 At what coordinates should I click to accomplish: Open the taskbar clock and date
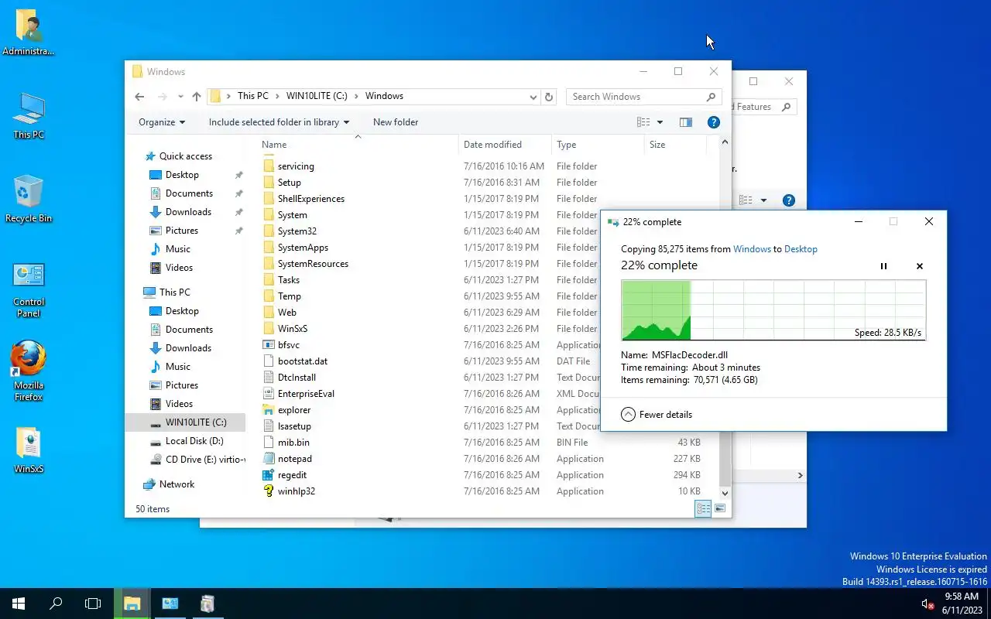point(961,604)
